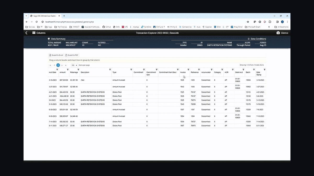Open Data Conditions panel

(x=257, y=39)
